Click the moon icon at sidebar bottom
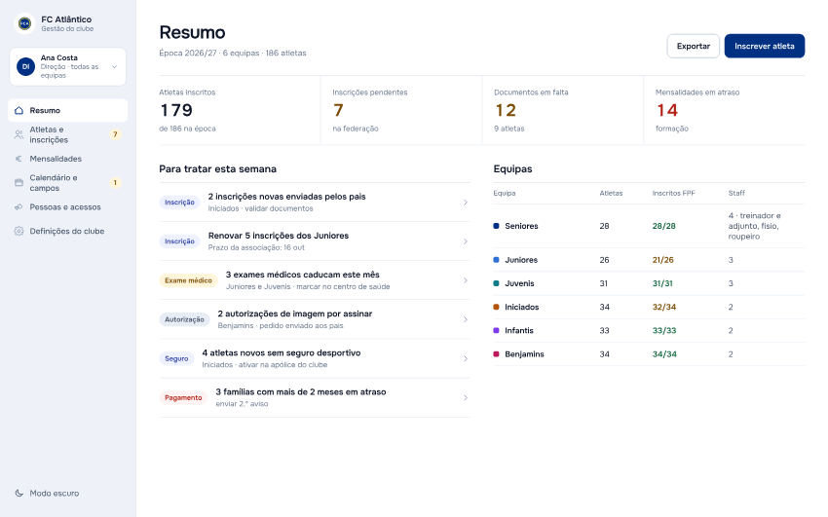The width and height of the screenshot is (828, 517). click(19, 494)
